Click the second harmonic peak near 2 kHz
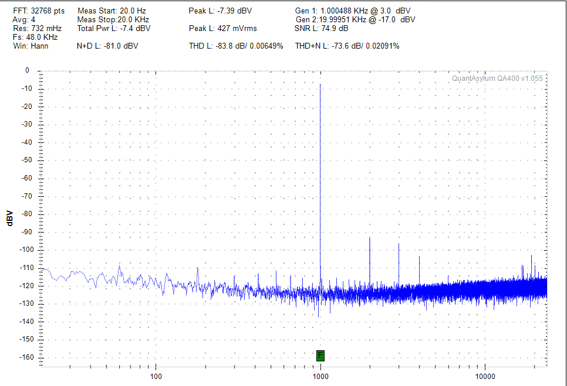 click(x=370, y=238)
